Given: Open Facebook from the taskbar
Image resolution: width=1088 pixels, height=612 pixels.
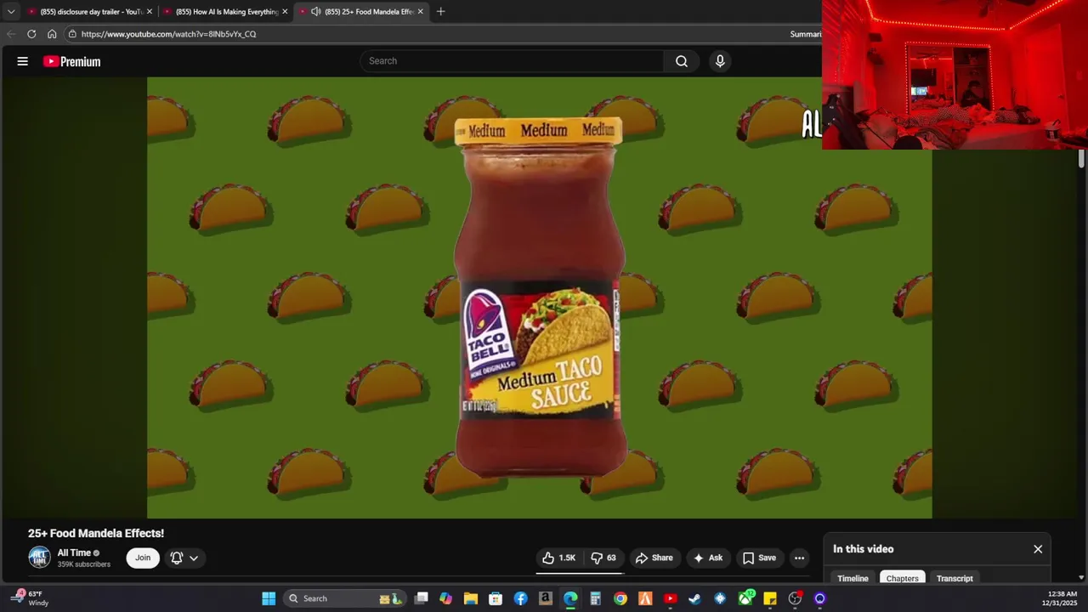Looking at the screenshot, I should click(x=521, y=598).
